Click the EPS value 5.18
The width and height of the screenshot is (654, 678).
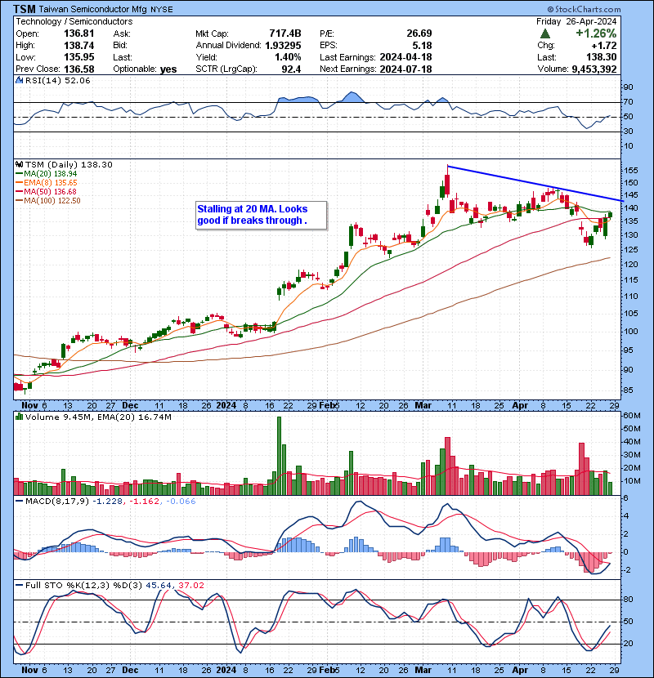point(423,46)
